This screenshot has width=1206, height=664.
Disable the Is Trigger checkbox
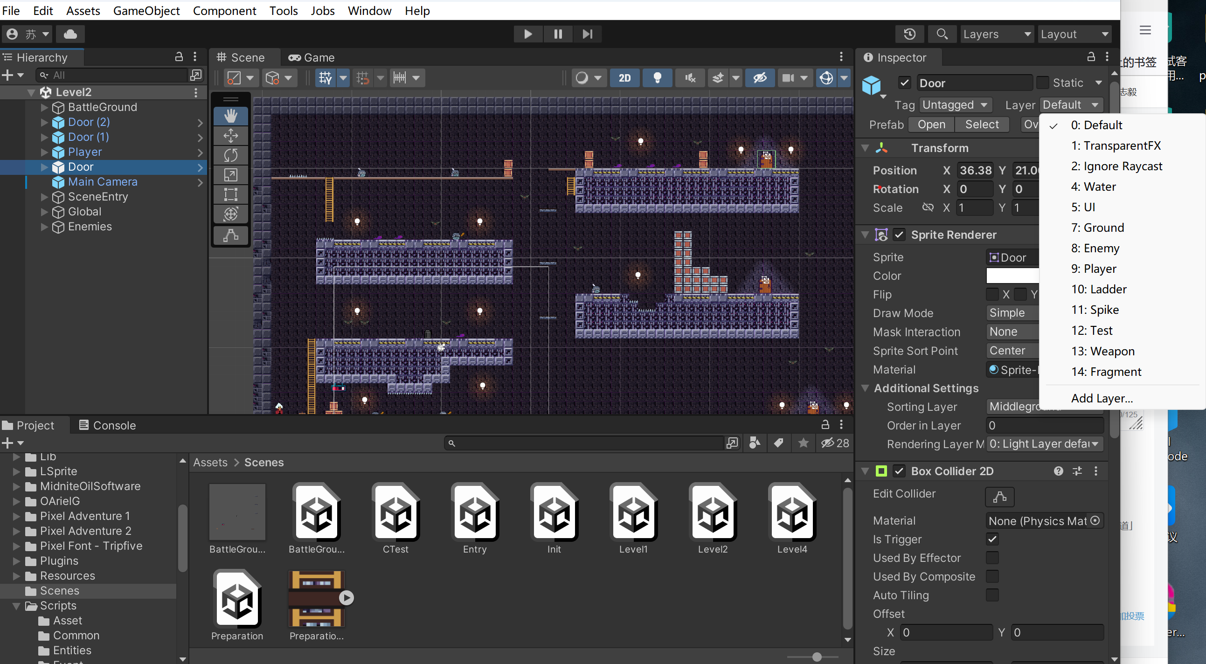[992, 539]
